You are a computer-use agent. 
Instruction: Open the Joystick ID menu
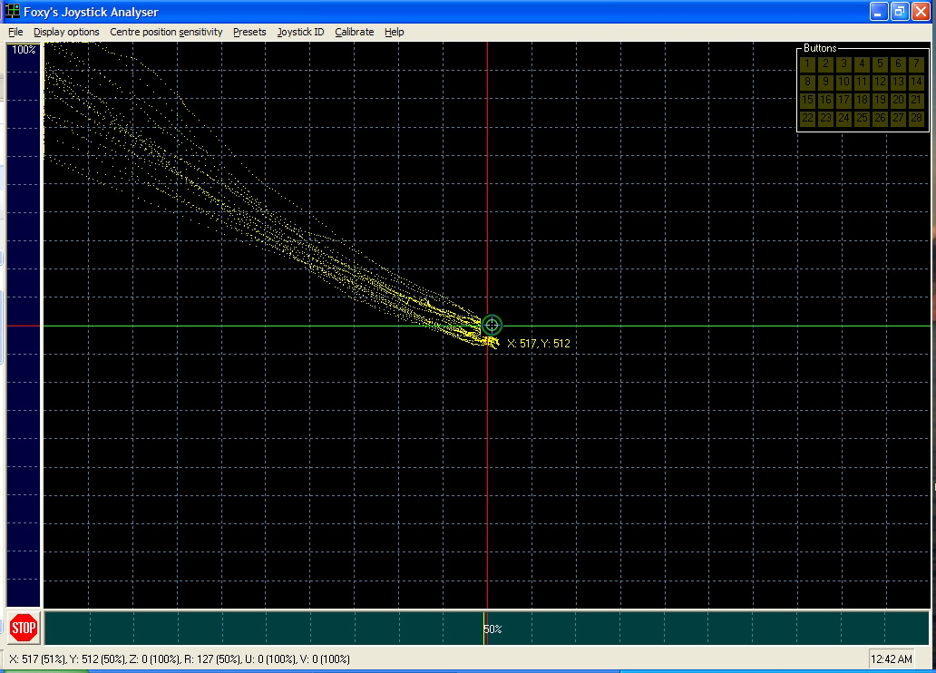click(x=300, y=32)
